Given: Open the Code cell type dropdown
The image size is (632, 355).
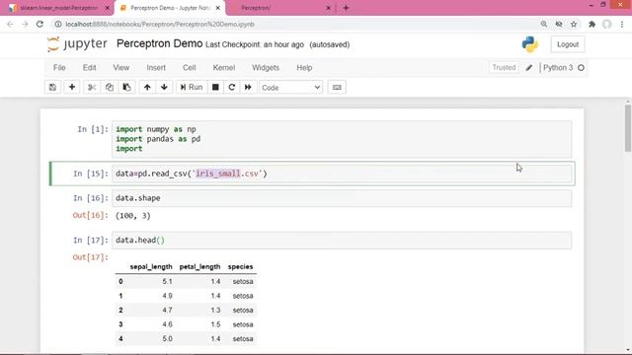Looking at the screenshot, I should point(290,88).
